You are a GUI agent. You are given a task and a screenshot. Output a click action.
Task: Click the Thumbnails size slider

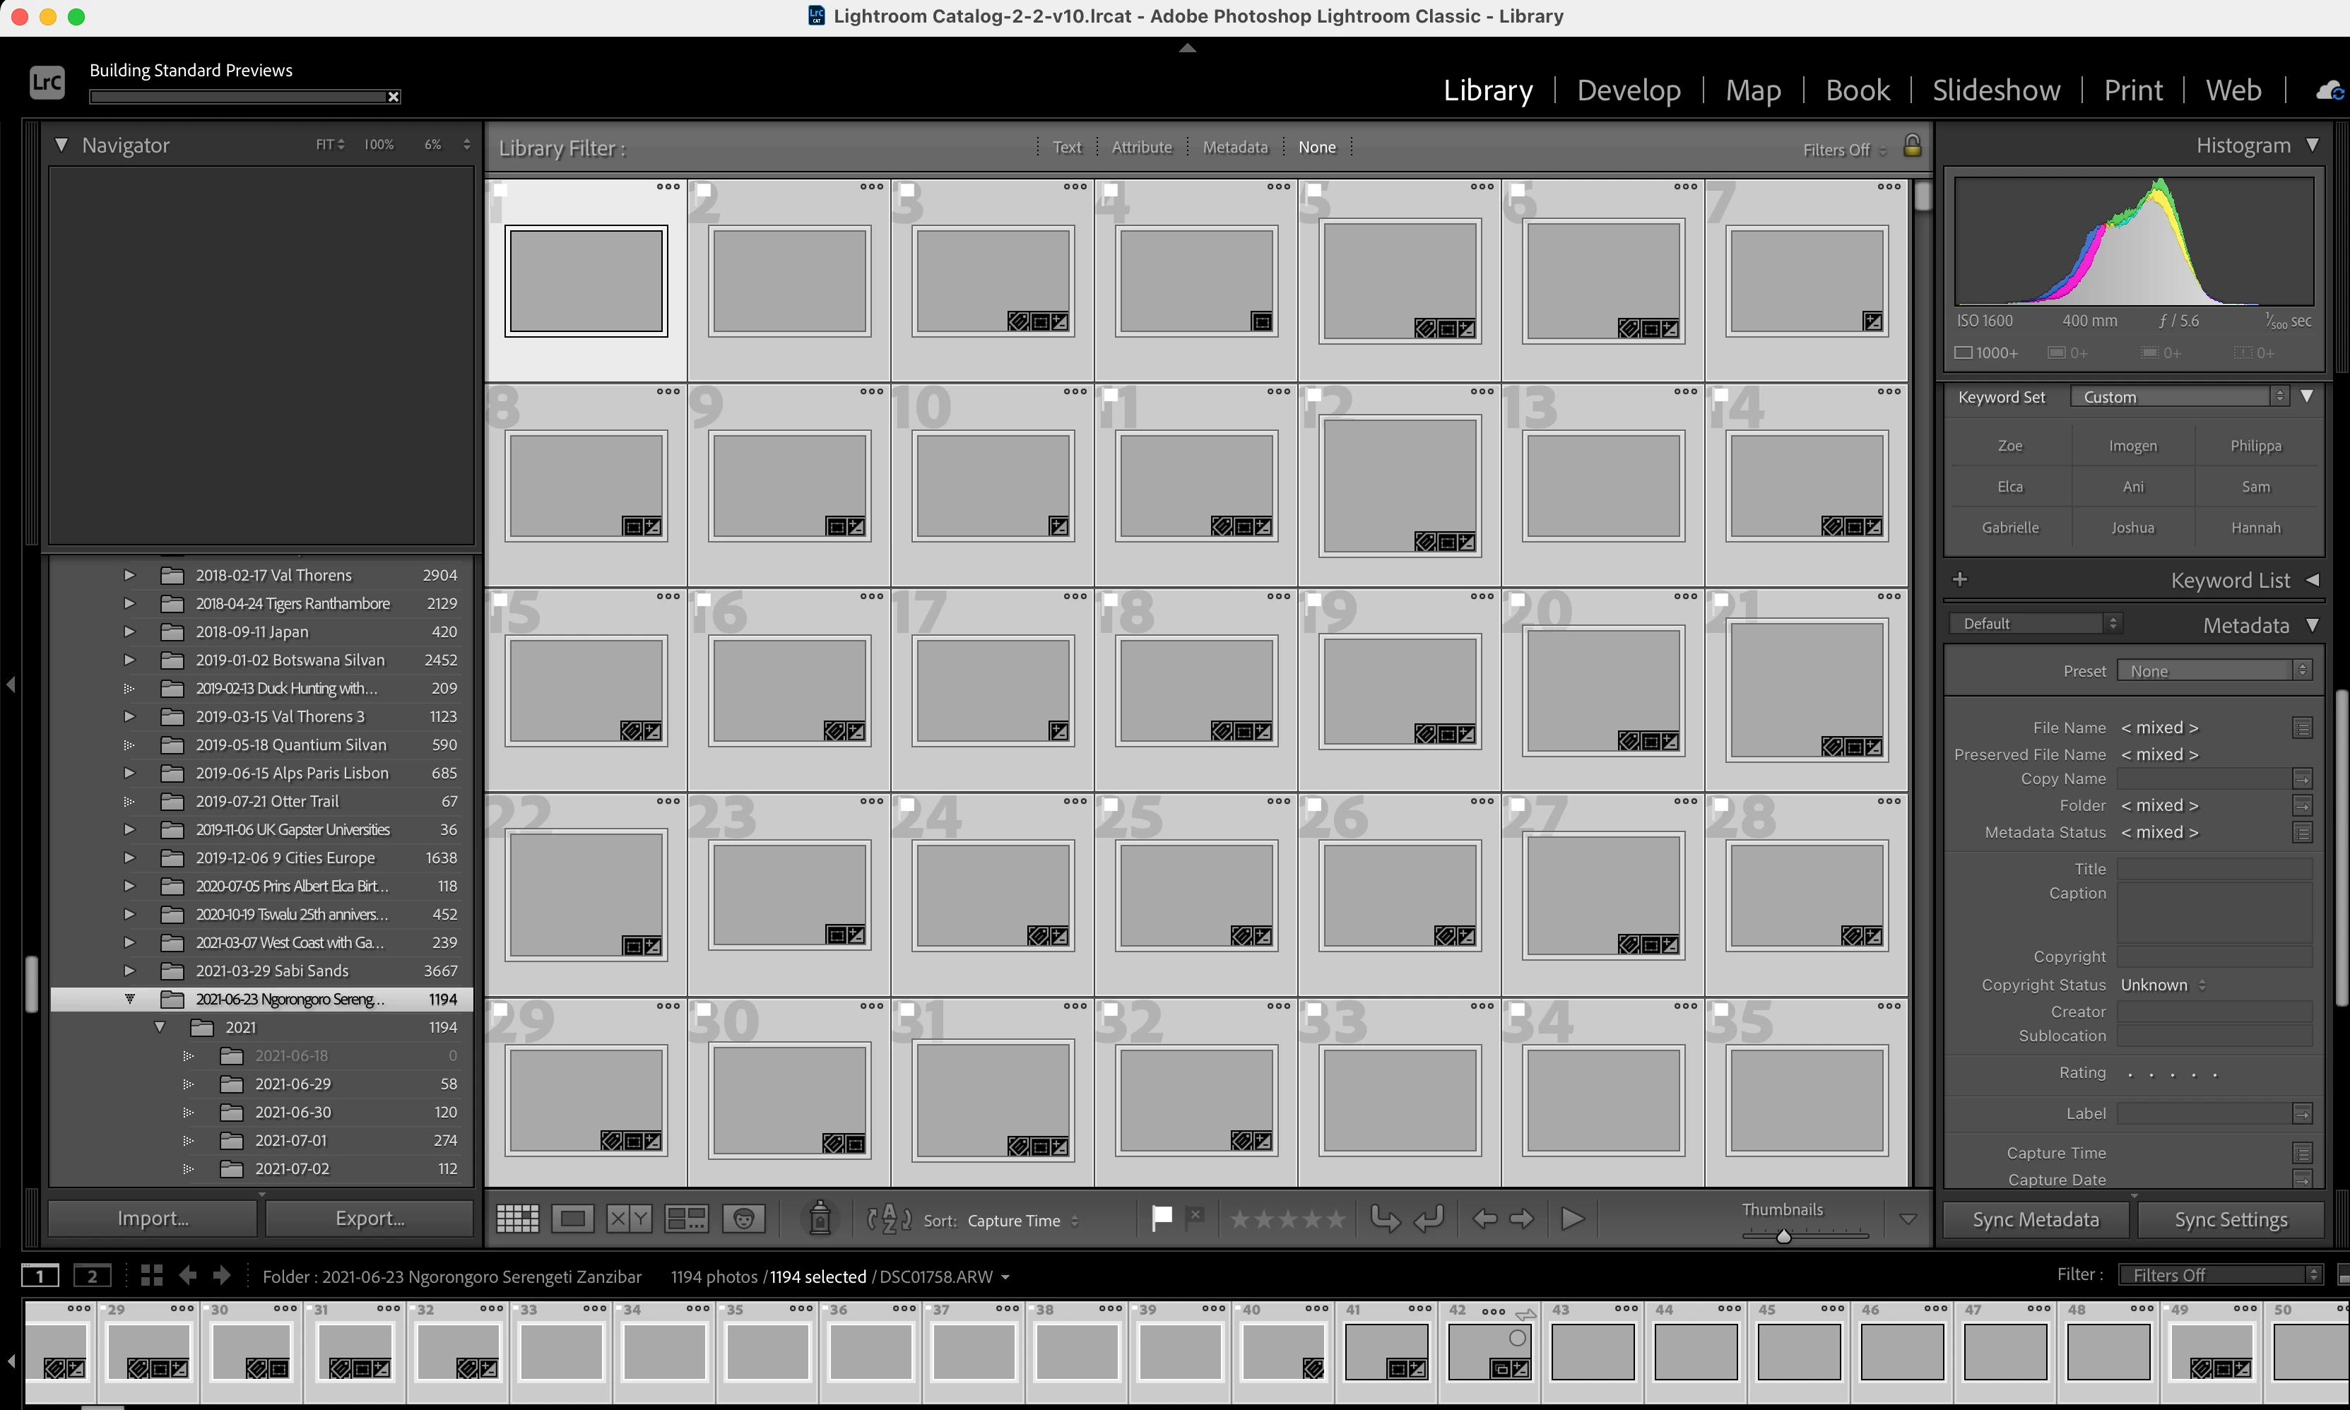click(x=1783, y=1236)
